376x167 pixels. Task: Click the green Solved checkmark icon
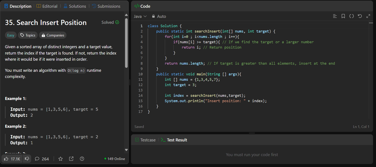[118, 22]
